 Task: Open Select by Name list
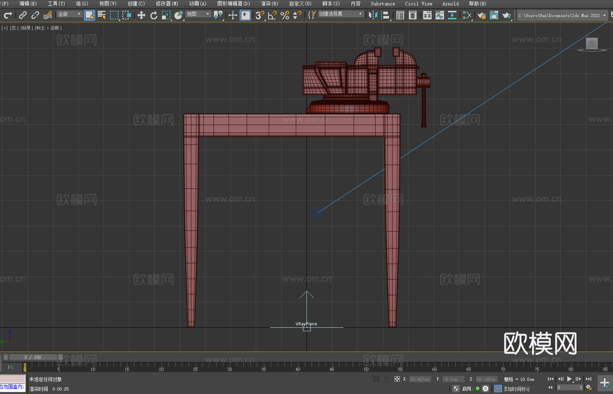point(102,15)
